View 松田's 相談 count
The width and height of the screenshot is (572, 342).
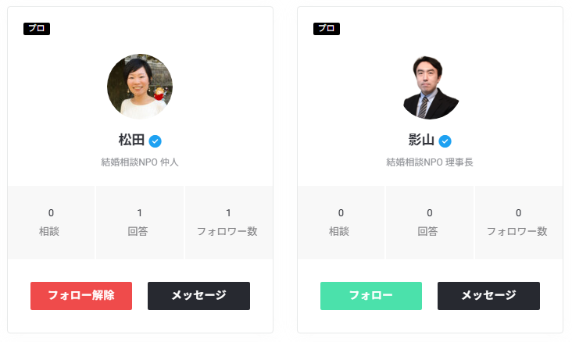[x=51, y=222]
